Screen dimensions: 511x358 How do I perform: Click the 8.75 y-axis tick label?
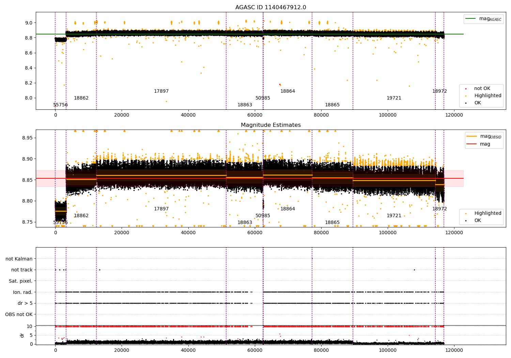27,222
